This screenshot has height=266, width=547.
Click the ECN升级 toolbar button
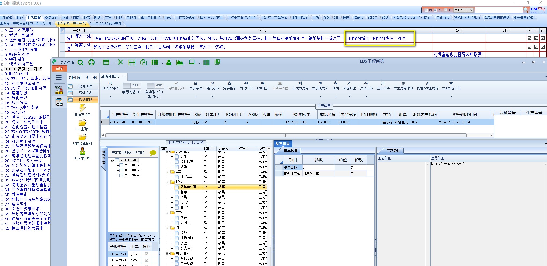[263, 86]
